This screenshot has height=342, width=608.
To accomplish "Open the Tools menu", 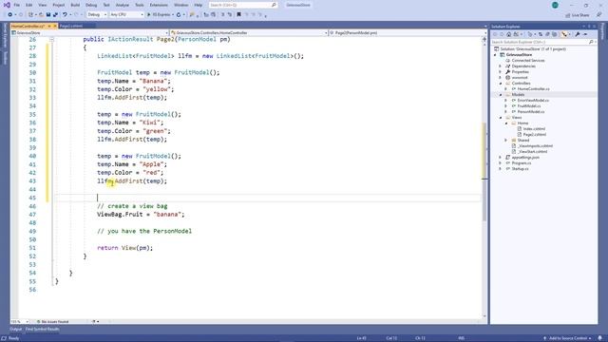I will [x=140, y=5].
